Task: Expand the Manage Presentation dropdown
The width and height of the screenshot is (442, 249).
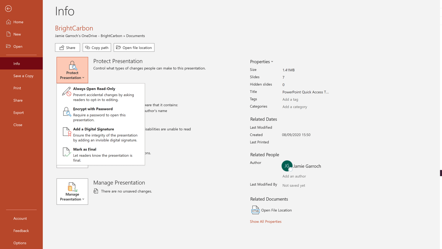Action: click(72, 191)
